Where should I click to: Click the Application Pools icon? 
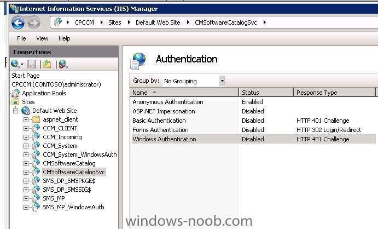pyautogui.click(x=15, y=93)
